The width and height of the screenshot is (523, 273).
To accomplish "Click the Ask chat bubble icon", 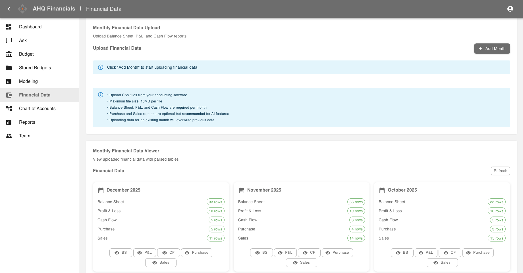I will click(9, 41).
